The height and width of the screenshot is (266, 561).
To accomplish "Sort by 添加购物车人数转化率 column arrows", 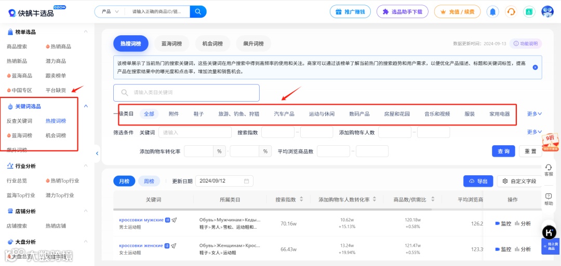I will (375, 199).
